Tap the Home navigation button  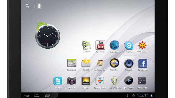pyautogui.click(x=37, y=96)
